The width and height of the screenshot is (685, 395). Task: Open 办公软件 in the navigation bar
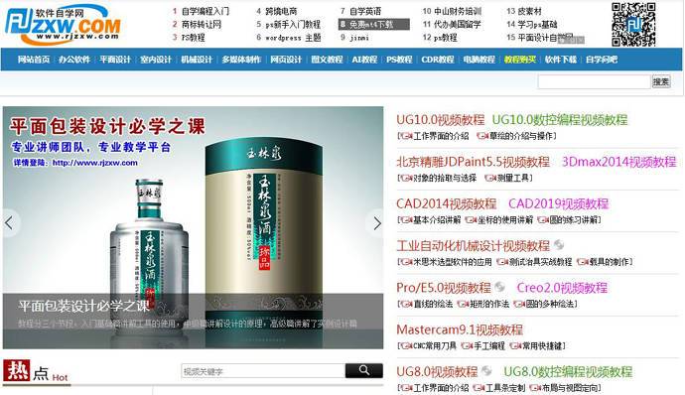coord(74,60)
